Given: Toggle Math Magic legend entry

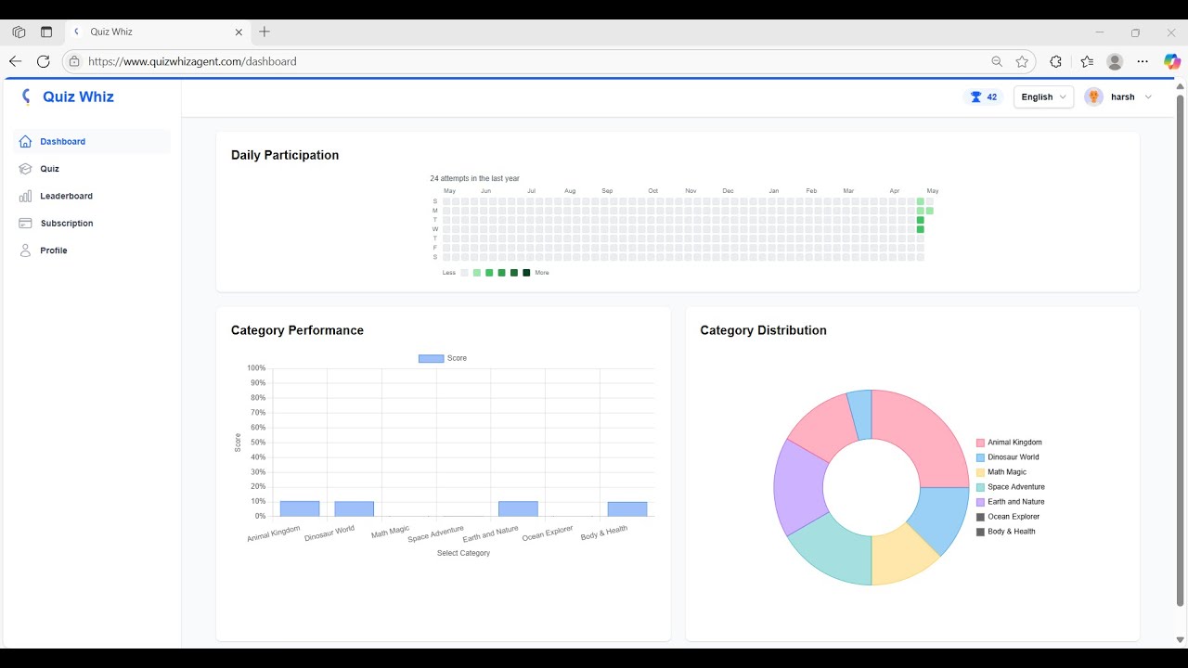Looking at the screenshot, I should pos(1001,472).
